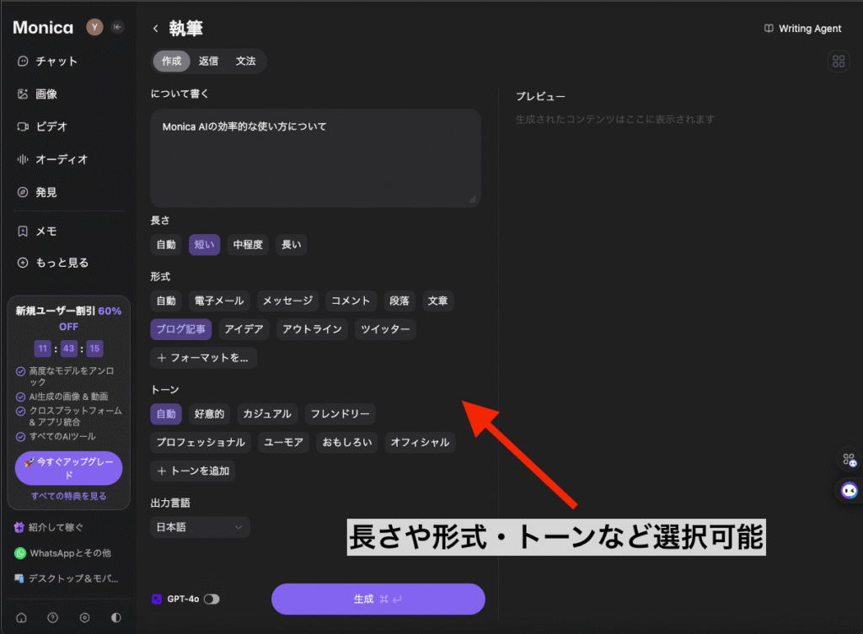Screen dimensions: 863x634
Task: Click the Y user avatar
Action: [x=94, y=27]
